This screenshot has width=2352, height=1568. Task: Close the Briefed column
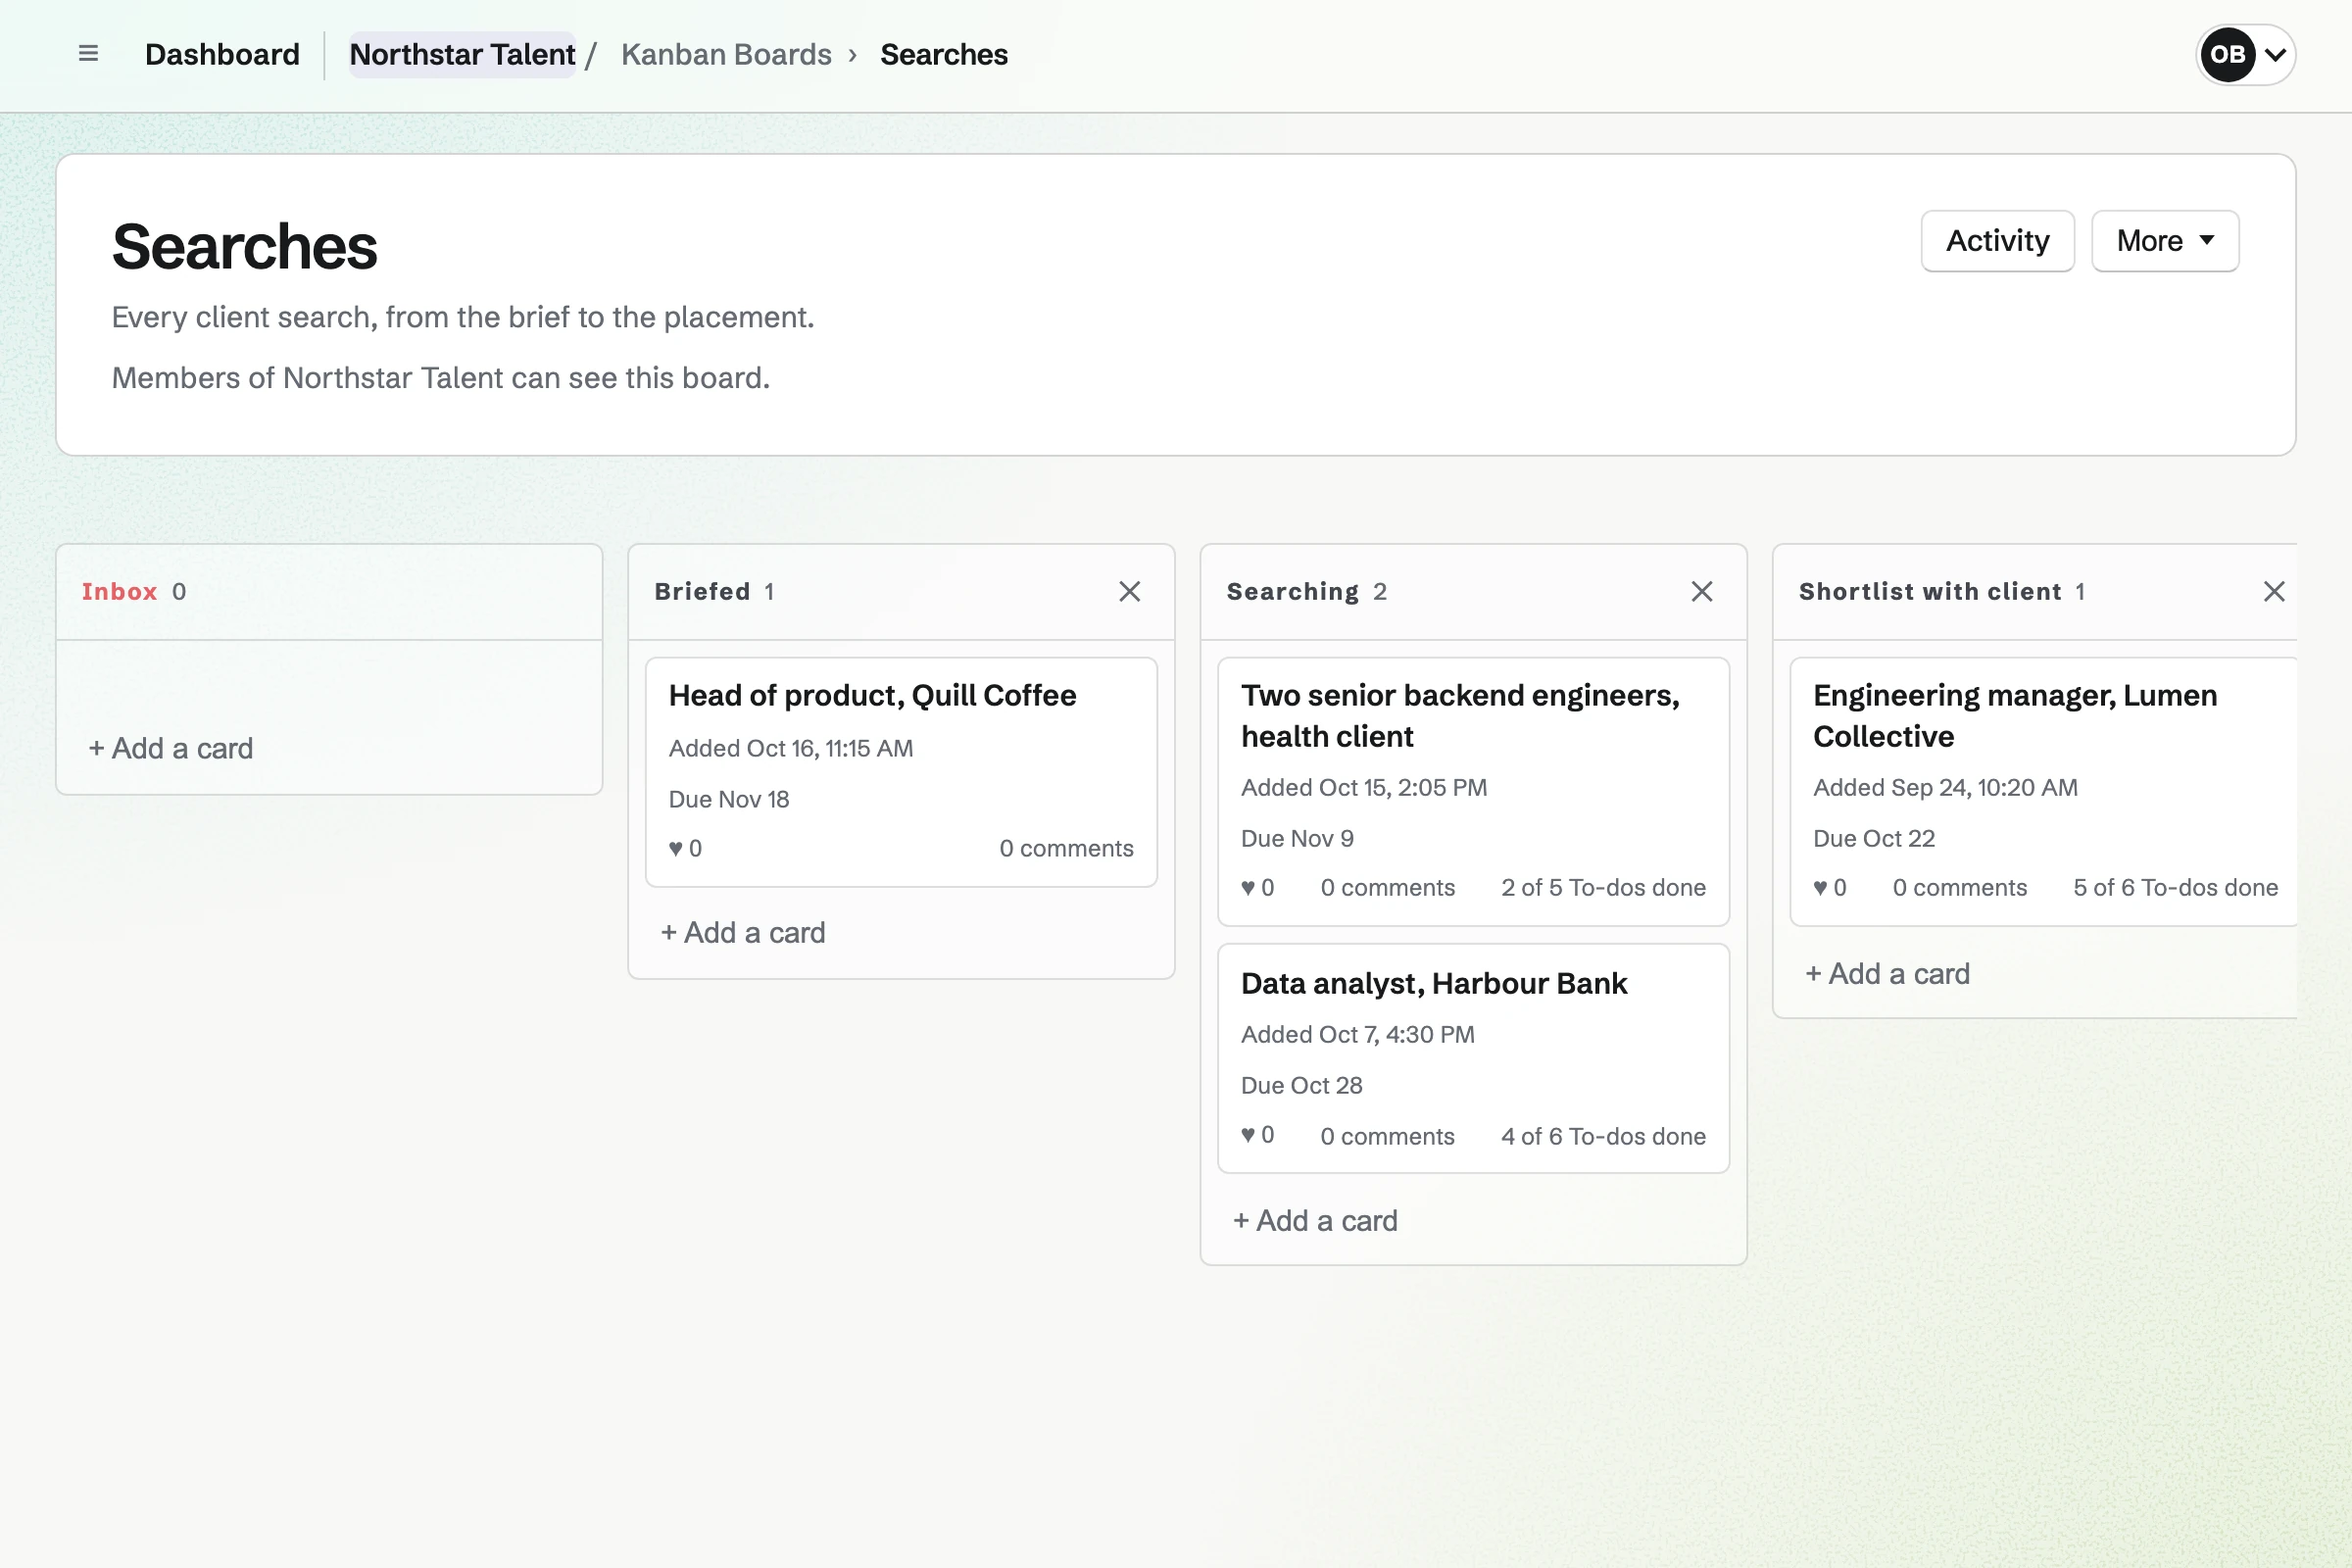tap(1129, 591)
